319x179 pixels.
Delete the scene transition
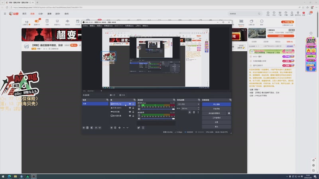(x=194, y=112)
